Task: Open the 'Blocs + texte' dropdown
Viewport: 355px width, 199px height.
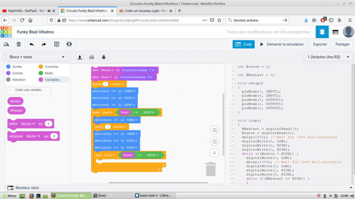Action: [x=38, y=57]
